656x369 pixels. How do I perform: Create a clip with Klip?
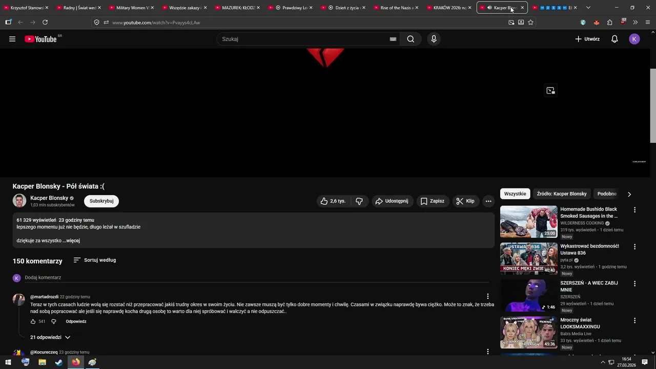point(465,201)
